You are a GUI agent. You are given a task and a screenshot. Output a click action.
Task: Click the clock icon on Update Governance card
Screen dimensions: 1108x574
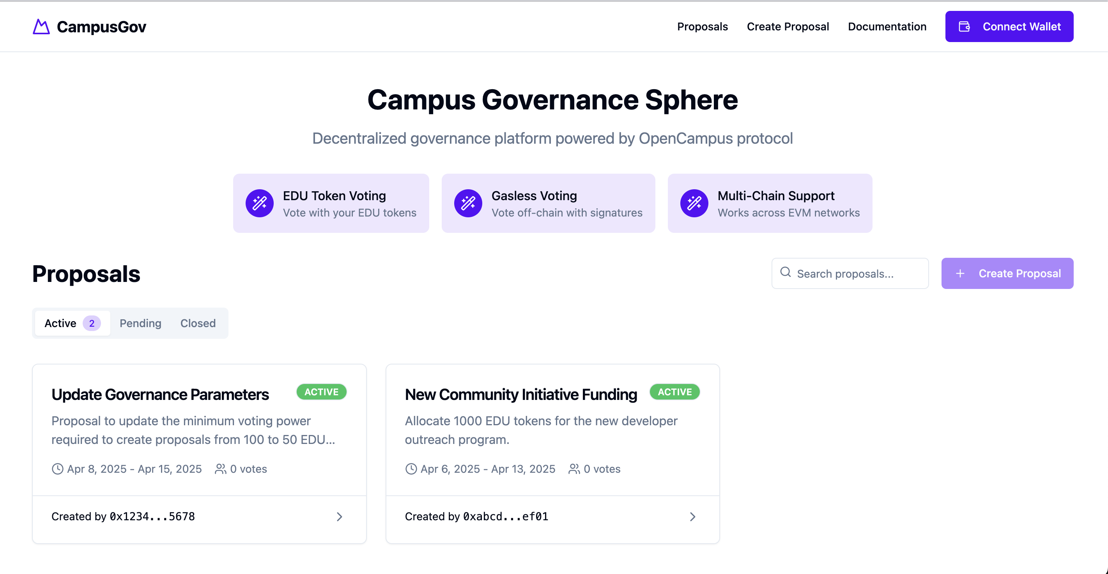(57, 469)
